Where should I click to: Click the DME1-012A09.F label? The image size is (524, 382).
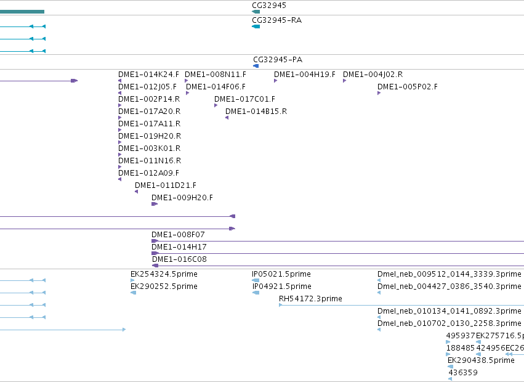click(x=149, y=173)
